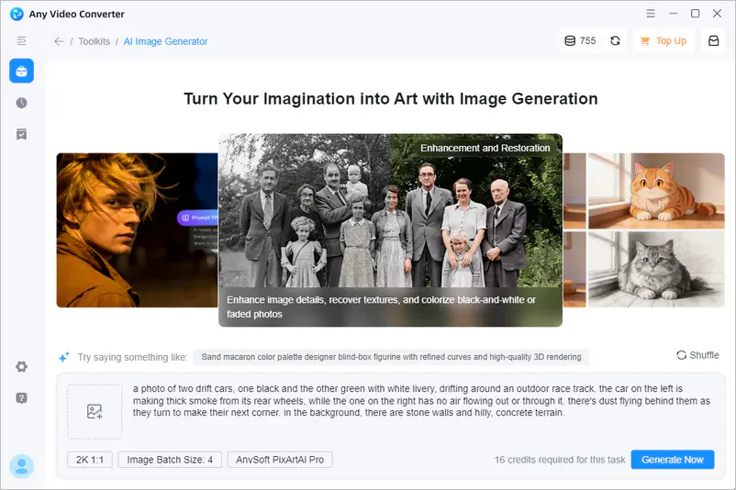Click the sparkle icon beside Try saying
Image resolution: width=736 pixels, height=490 pixels.
click(x=64, y=357)
